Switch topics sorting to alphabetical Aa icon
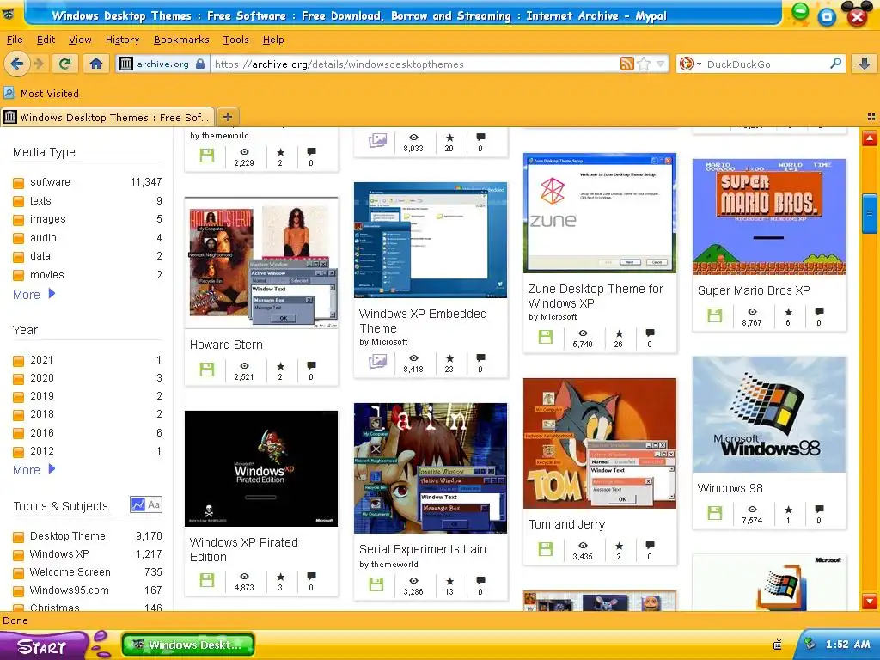This screenshot has width=880, height=660. tap(154, 504)
